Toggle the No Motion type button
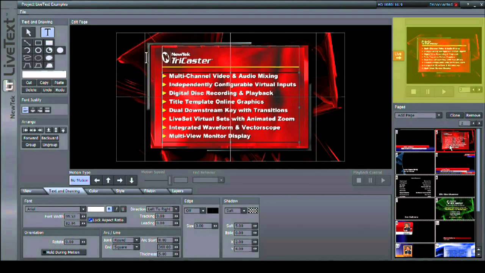Screen dimensions: 485x273 (79, 180)
